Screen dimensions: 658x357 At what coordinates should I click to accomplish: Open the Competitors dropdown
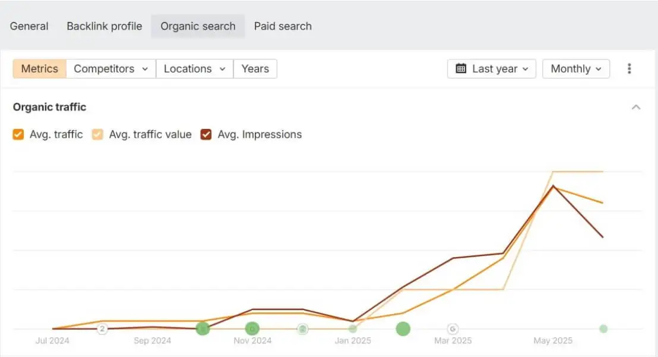[110, 68]
